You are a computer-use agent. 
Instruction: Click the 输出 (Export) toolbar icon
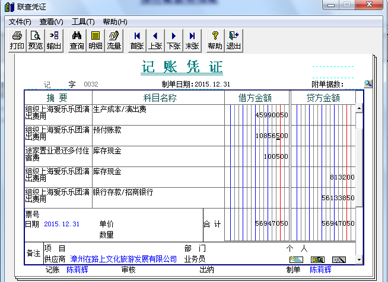(54, 40)
